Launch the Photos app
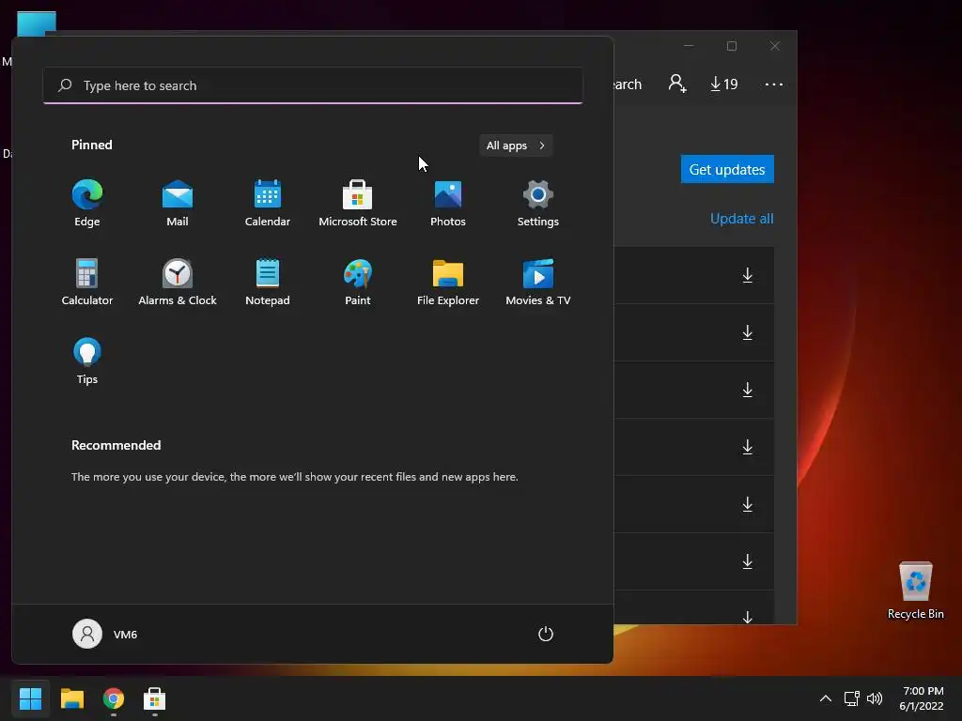Screen dimensions: 962x721 [x=448, y=203]
